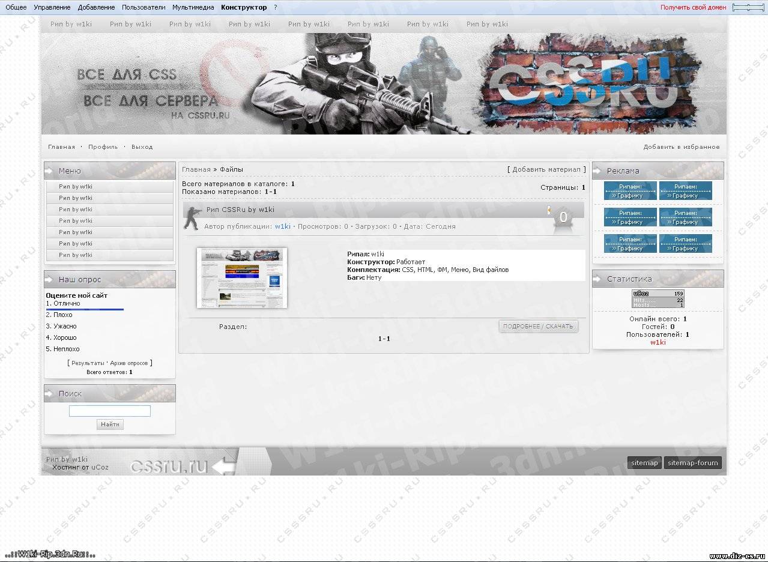Click the 1-1 pagination text below entry

pos(384,339)
